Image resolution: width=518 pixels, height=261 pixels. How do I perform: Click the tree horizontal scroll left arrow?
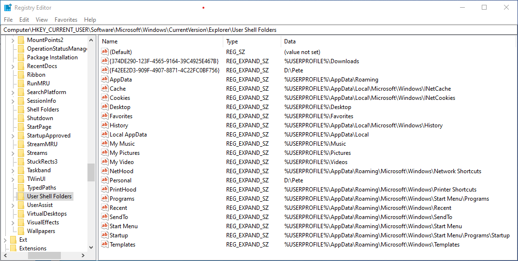(6, 255)
